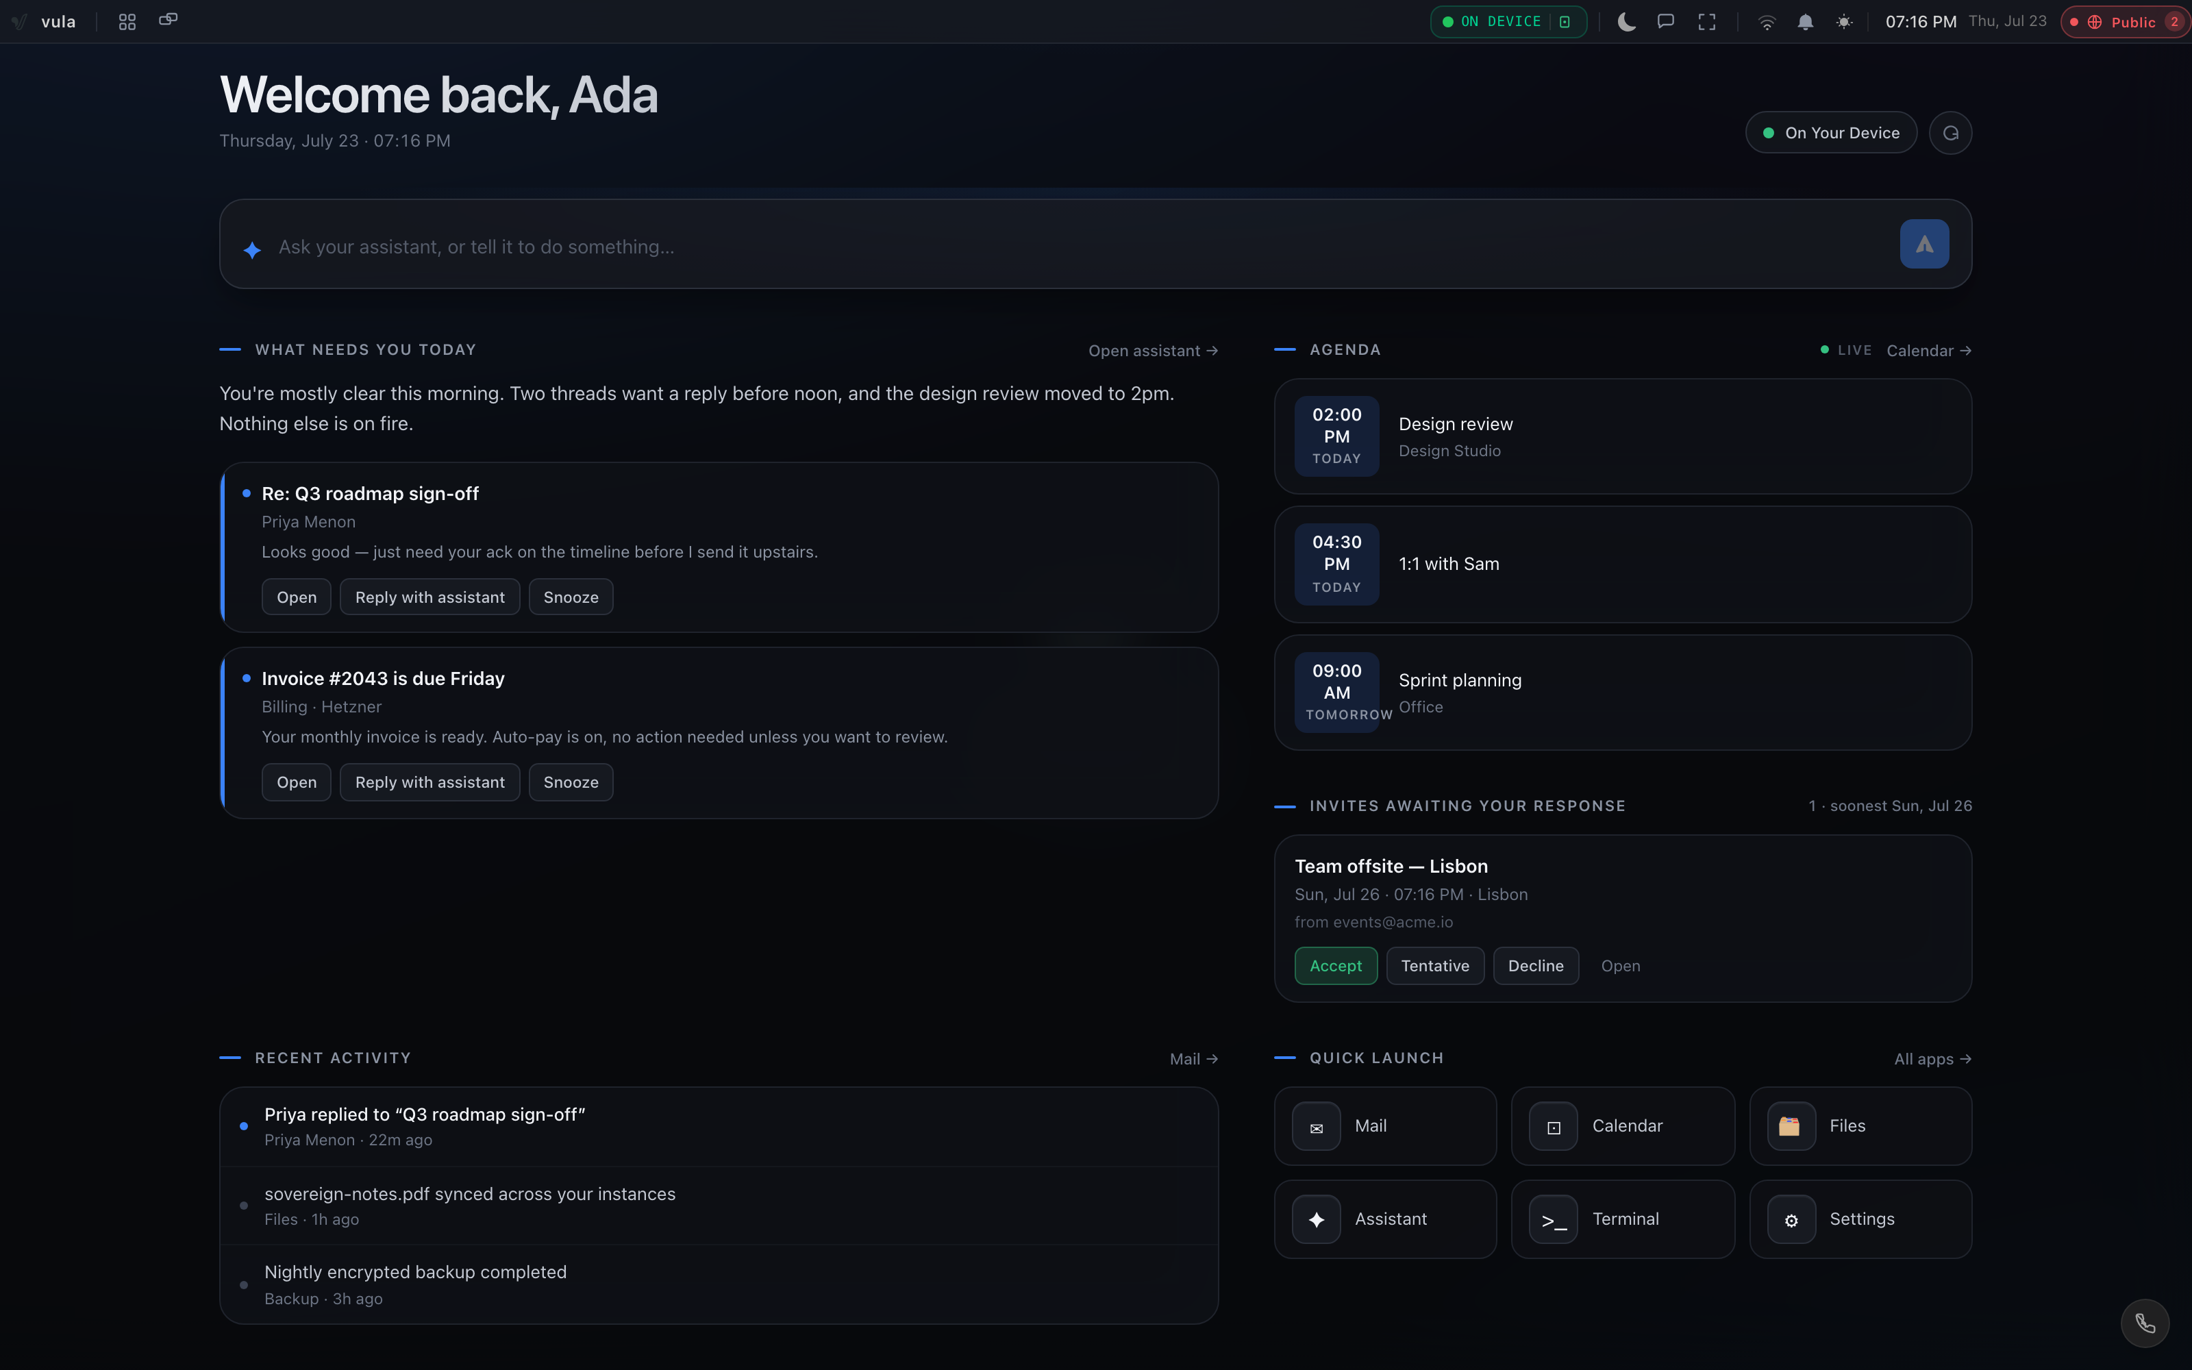Viewport: 2192px width, 1370px height.
Task: Click the Team offsite — Lisbon title
Action: [1391, 867]
